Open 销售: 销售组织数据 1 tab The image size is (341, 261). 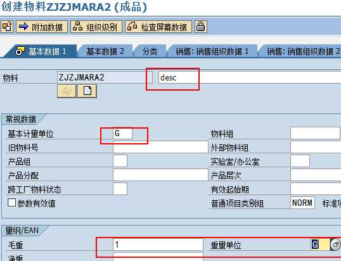tap(212, 51)
